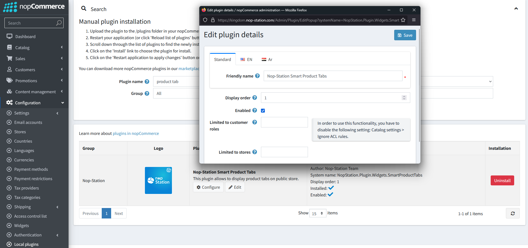Click the sidebar search magnifier icon

tap(59, 23)
